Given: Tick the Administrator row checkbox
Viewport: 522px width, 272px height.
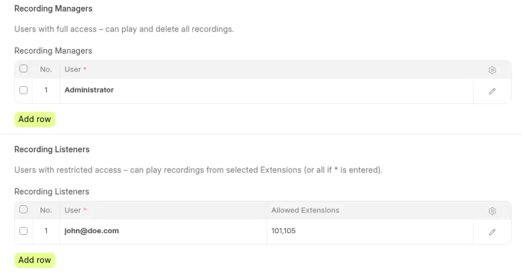Looking at the screenshot, I should (24, 90).
